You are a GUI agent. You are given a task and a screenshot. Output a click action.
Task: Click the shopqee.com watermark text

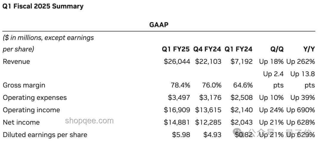click(89, 121)
